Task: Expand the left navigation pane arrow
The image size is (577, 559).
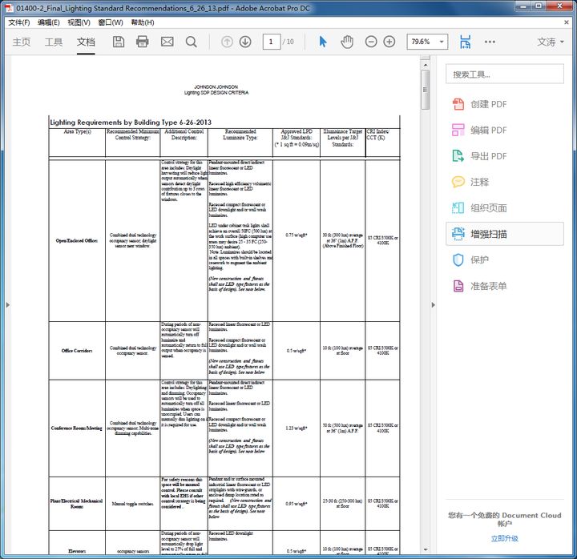Action: (8, 305)
